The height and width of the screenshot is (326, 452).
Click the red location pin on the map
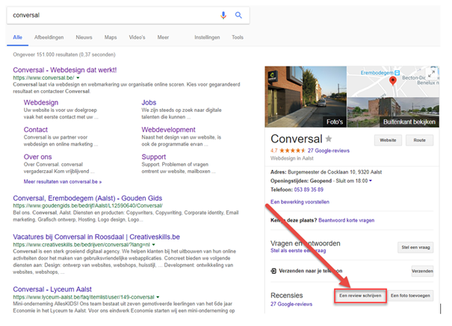tap(393, 81)
